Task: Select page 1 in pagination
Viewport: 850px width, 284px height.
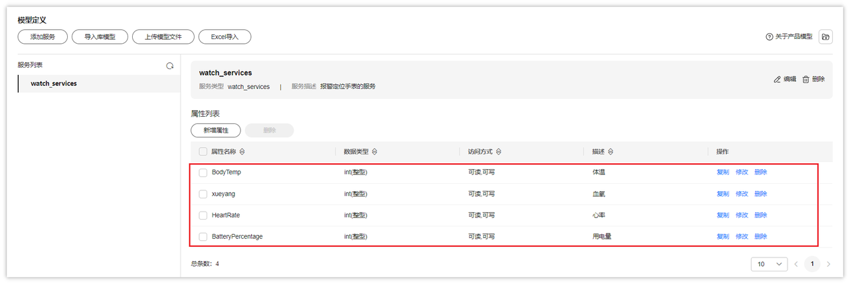Action: click(812, 264)
